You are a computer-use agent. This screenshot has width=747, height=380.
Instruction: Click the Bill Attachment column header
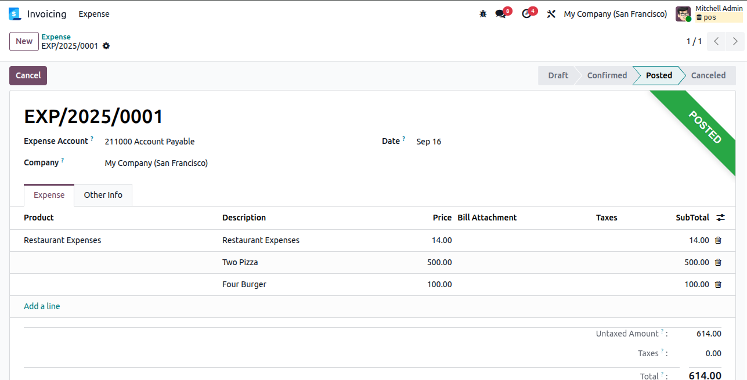[x=487, y=218]
